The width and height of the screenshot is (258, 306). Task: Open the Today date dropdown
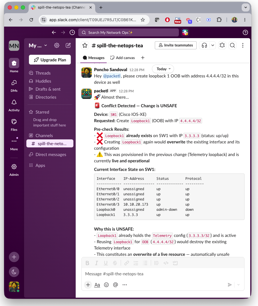163,69
